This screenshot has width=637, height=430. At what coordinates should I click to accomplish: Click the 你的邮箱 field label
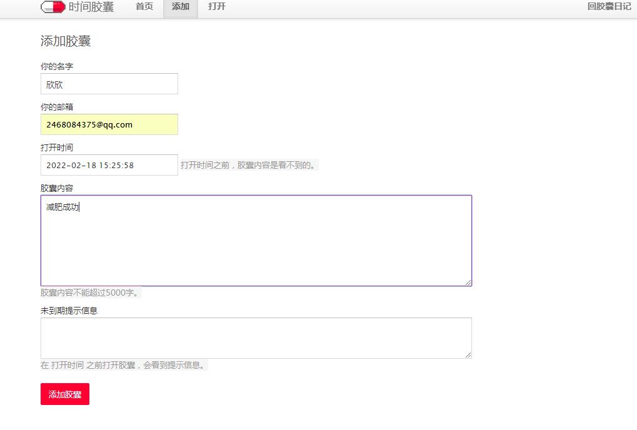tap(57, 107)
